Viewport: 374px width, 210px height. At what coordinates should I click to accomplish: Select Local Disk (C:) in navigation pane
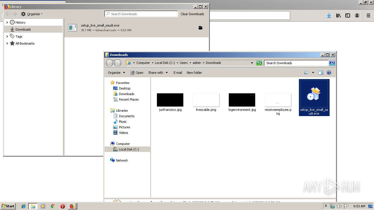tap(127, 149)
